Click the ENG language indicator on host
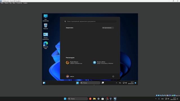This screenshot has height=101, width=180. (x=162, y=99)
